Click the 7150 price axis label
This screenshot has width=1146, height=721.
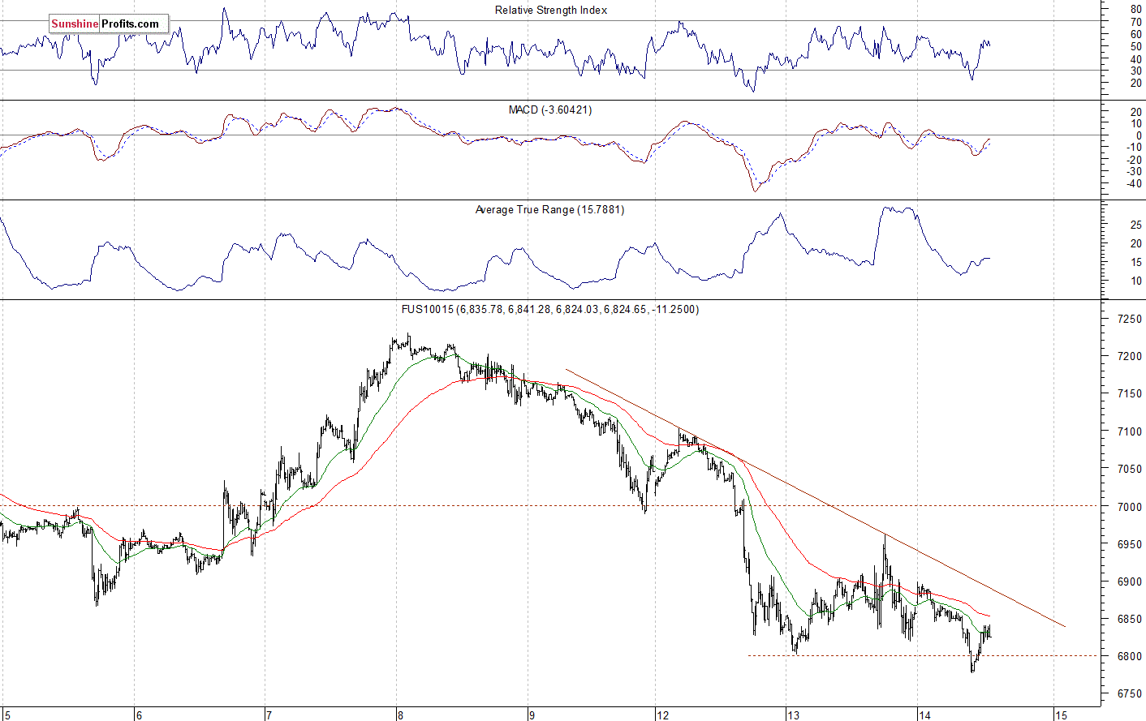1130,394
